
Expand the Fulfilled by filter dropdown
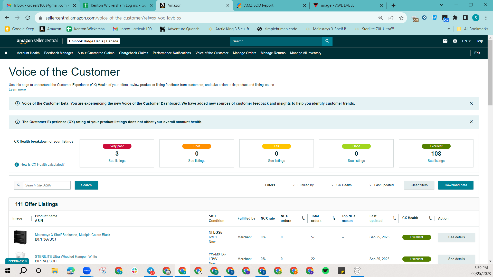303,185
